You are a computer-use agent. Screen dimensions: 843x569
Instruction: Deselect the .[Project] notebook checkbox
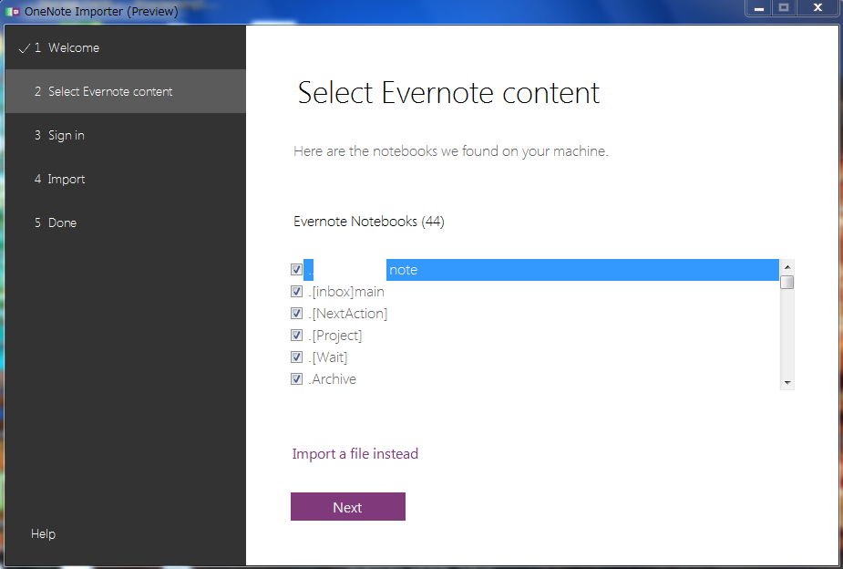pyautogui.click(x=296, y=335)
